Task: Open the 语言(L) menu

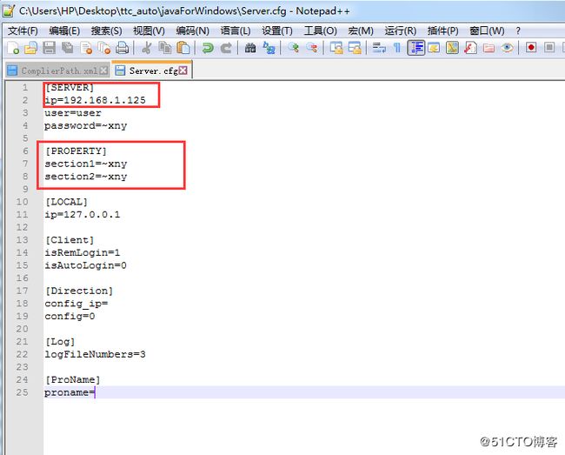Action: [236, 31]
